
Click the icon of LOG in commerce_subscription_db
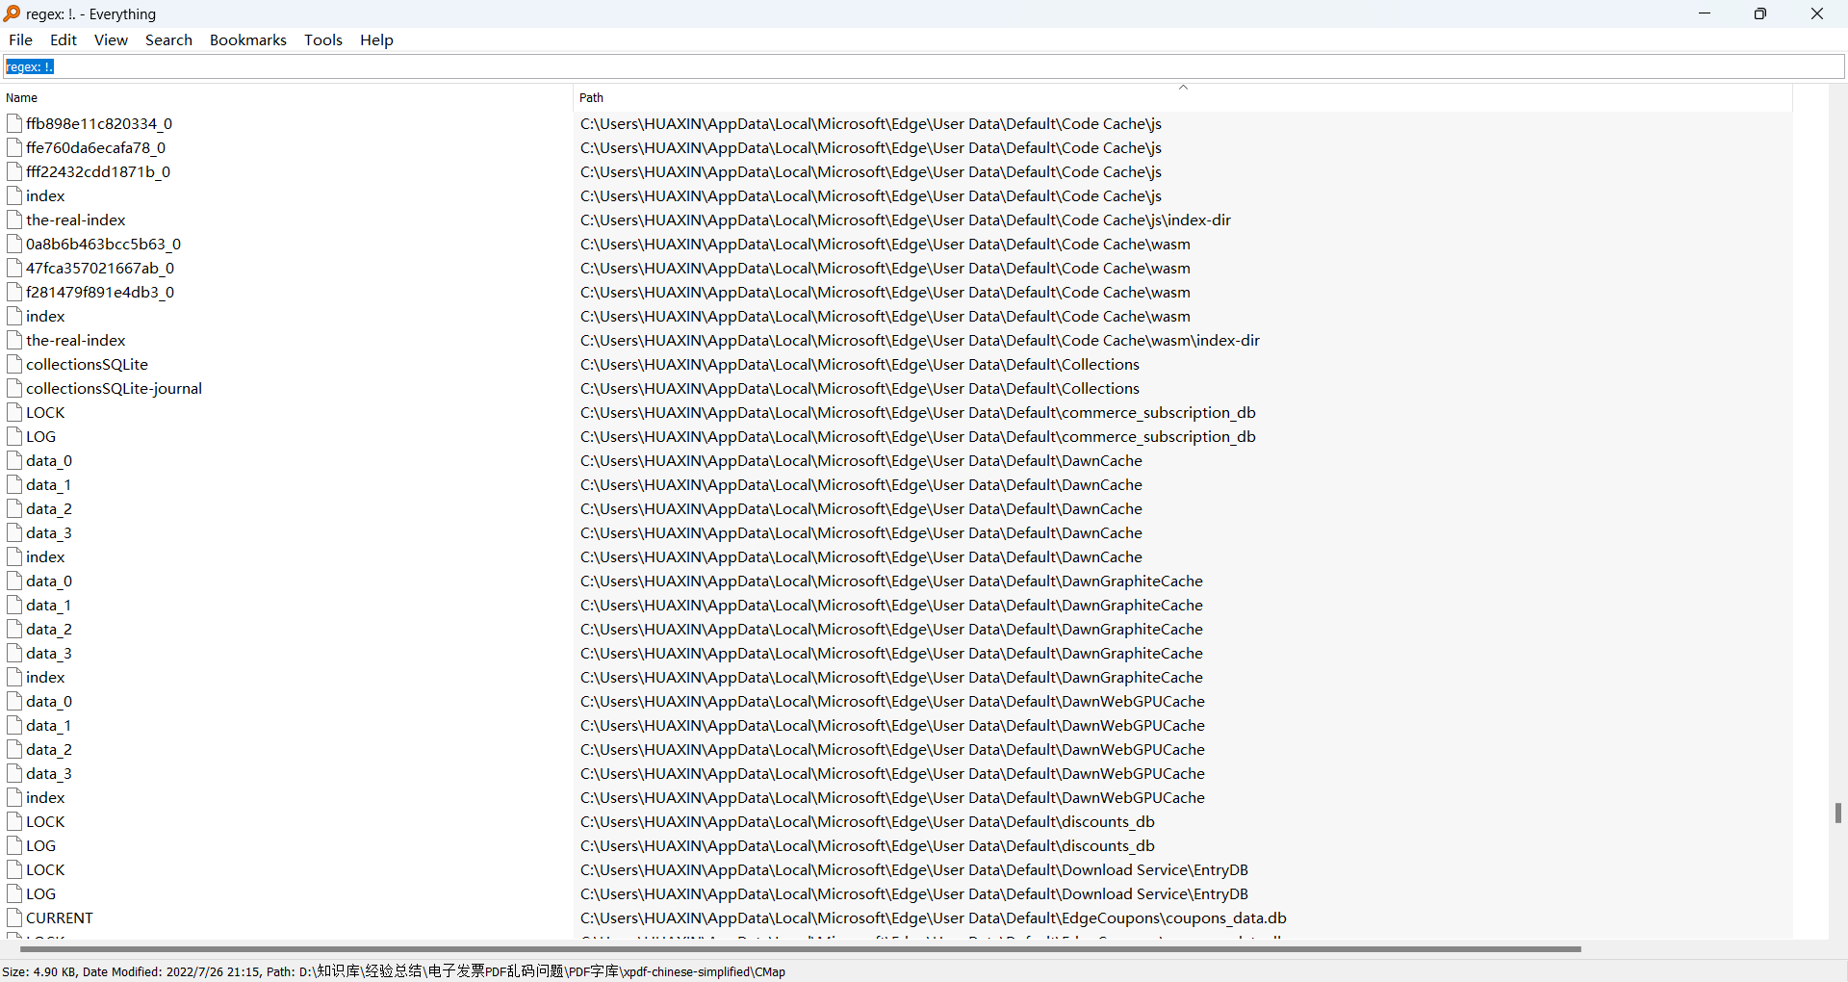point(14,436)
